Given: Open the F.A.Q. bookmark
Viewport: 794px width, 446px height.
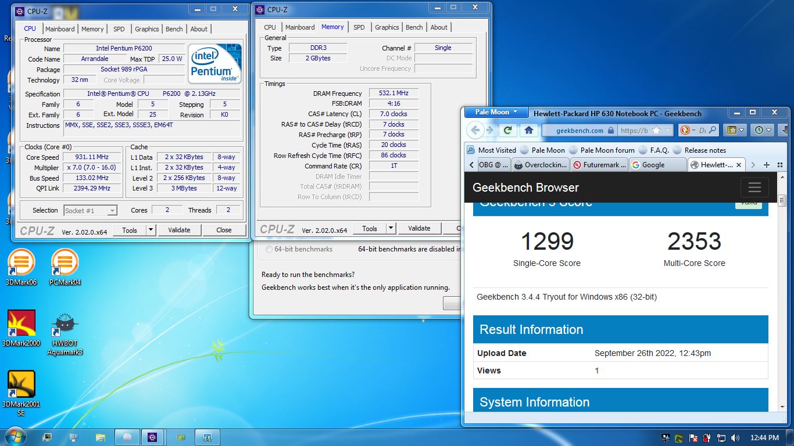Looking at the screenshot, I should coord(653,150).
